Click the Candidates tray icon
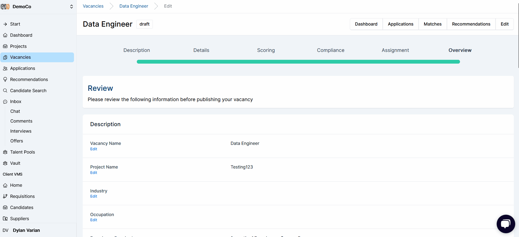Screen dimensions: 519x237 [5, 208]
